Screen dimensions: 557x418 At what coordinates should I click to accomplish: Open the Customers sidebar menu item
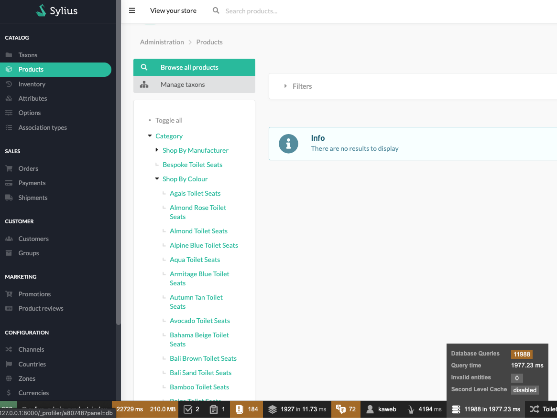(33, 239)
